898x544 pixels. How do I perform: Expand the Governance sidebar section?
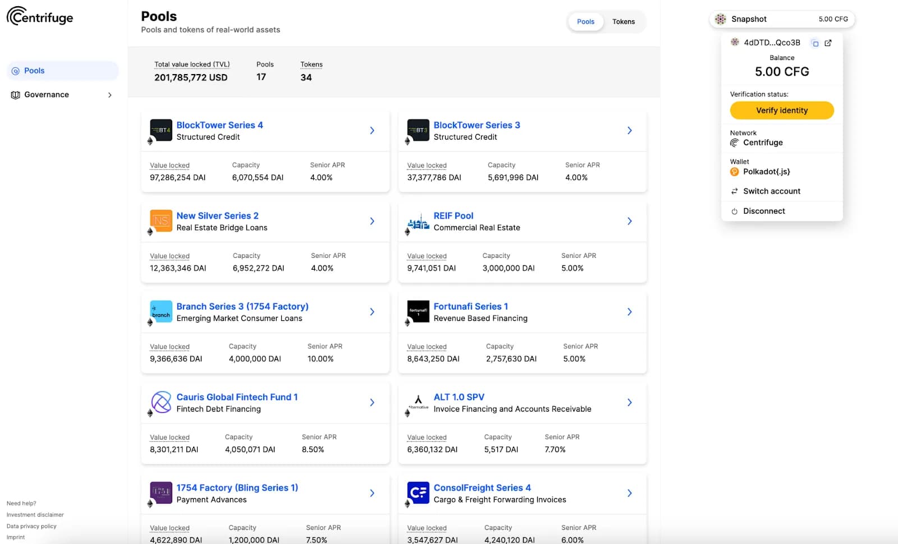tap(110, 95)
